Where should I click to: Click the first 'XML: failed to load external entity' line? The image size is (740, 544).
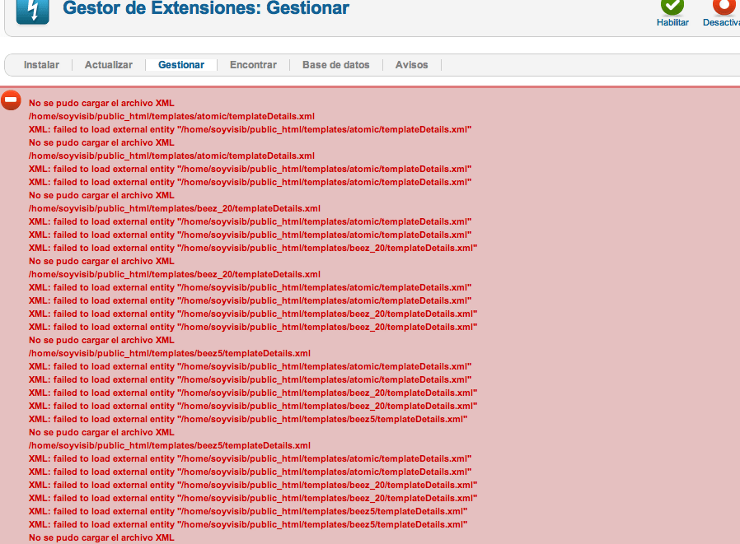pyautogui.click(x=251, y=130)
